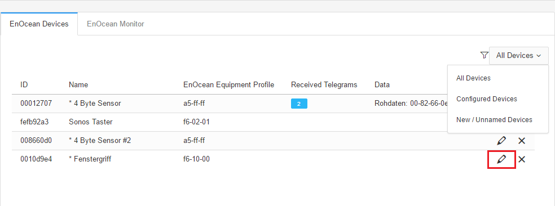Click the * Fenstergriff device name

click(90, 159)
